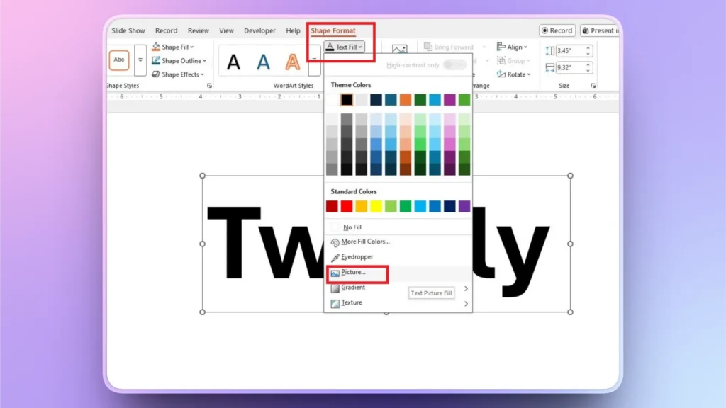The image size is (726, 408).
Task: Click the Abc shape style preview
Action: tap(118, 59)
